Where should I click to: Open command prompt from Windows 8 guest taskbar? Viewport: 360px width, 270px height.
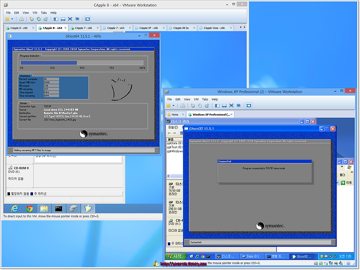point(58,208)
